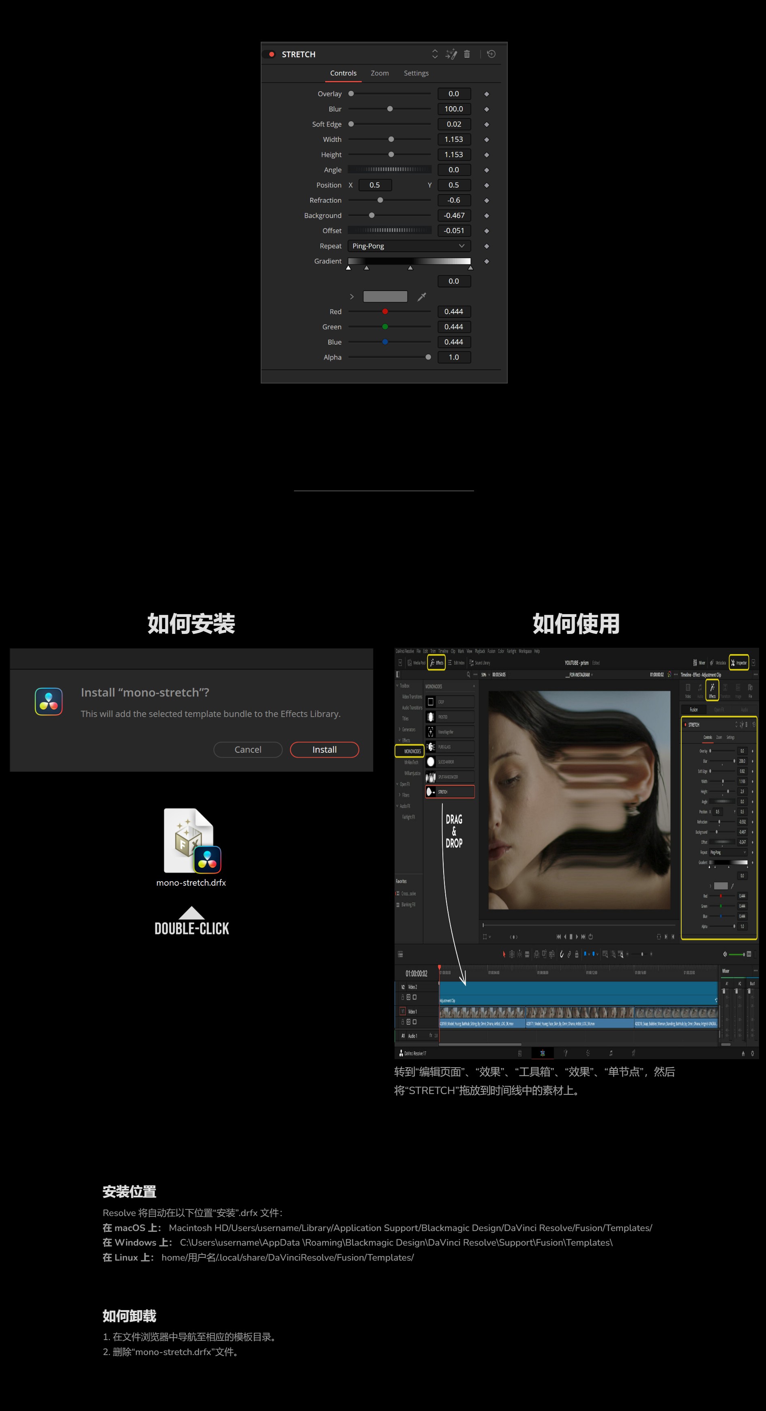Switch to the Zoom tab

(x=380, y=73)
